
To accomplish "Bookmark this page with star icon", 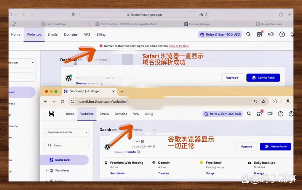I will [264, 101].
